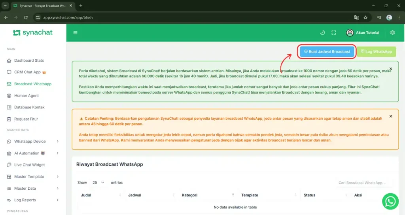Expand Log Reports submenu chevron
Screen dimensions: 405x215
click(58, 200)
